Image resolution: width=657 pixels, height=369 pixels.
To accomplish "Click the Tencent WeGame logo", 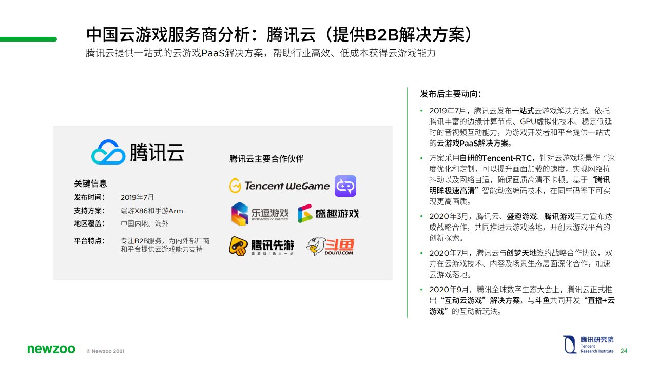I will (x=279, y=186).
